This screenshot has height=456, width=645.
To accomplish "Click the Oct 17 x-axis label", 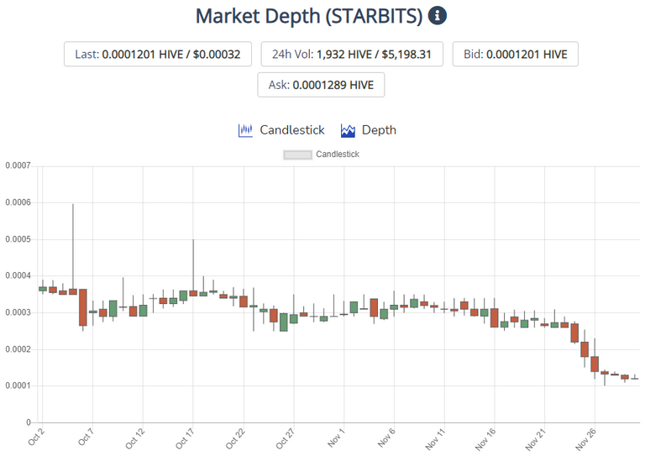I will tap(185, 438).
